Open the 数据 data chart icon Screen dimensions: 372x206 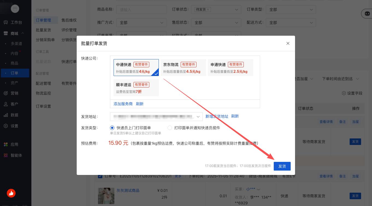tap(6, 115)
